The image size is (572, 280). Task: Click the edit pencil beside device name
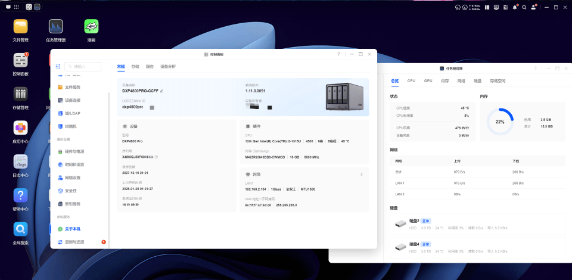click(161, 91)
